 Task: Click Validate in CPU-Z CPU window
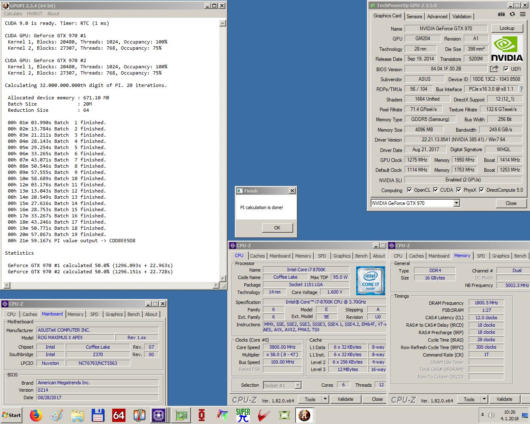pyautogui.click(x=345, y=399)
